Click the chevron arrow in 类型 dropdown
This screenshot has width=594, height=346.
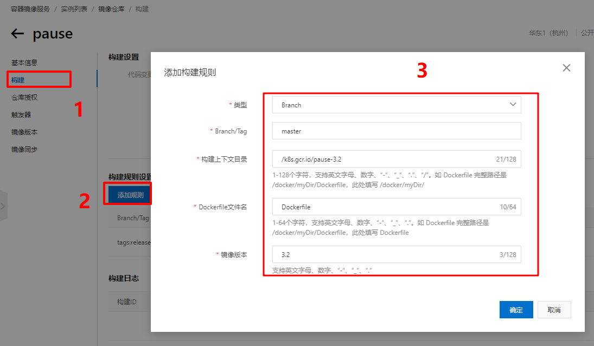(x=513, y=105)
